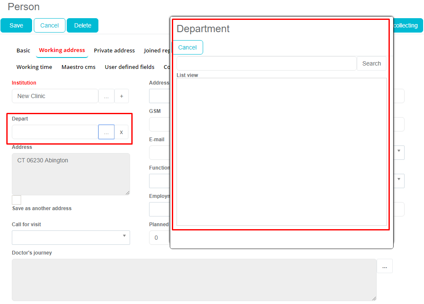Open the User defined fields tab
The width and height of the screenshot is (424, 304).
point(130,67)
